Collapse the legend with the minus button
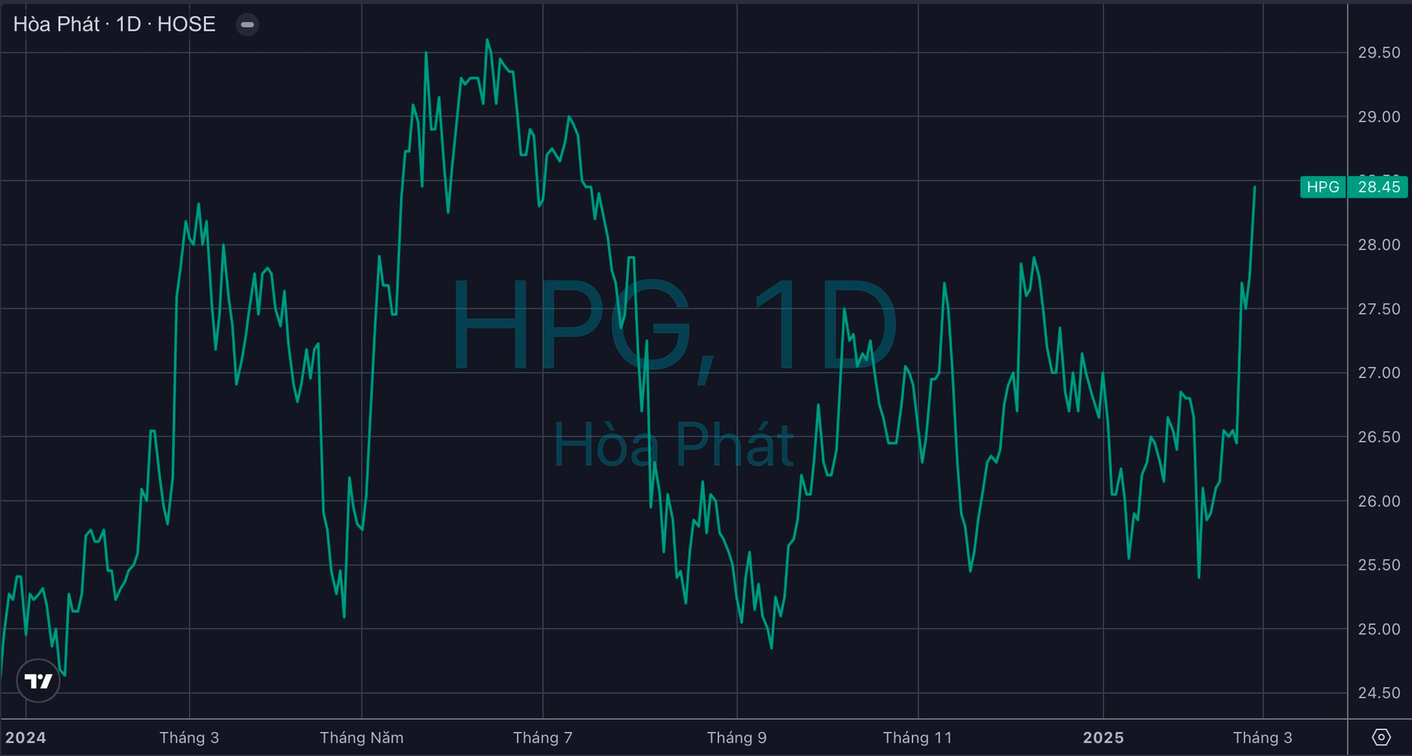 tap(247, 25)
